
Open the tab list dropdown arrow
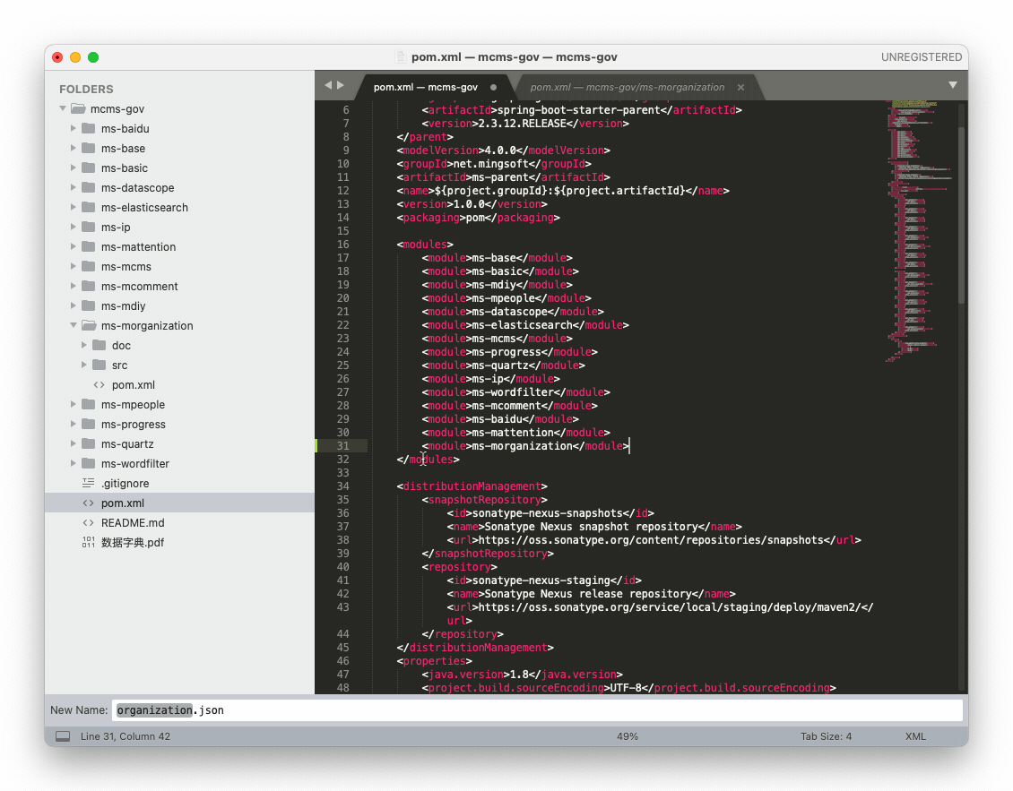(952, 86)
